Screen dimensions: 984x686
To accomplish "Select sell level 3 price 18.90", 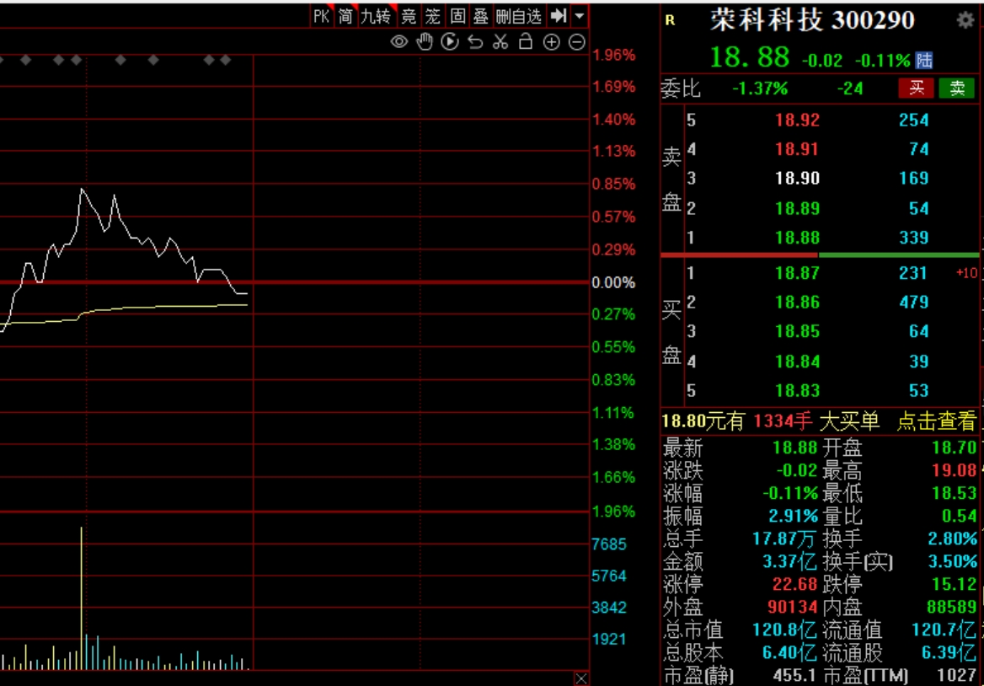I will [797, 179].
